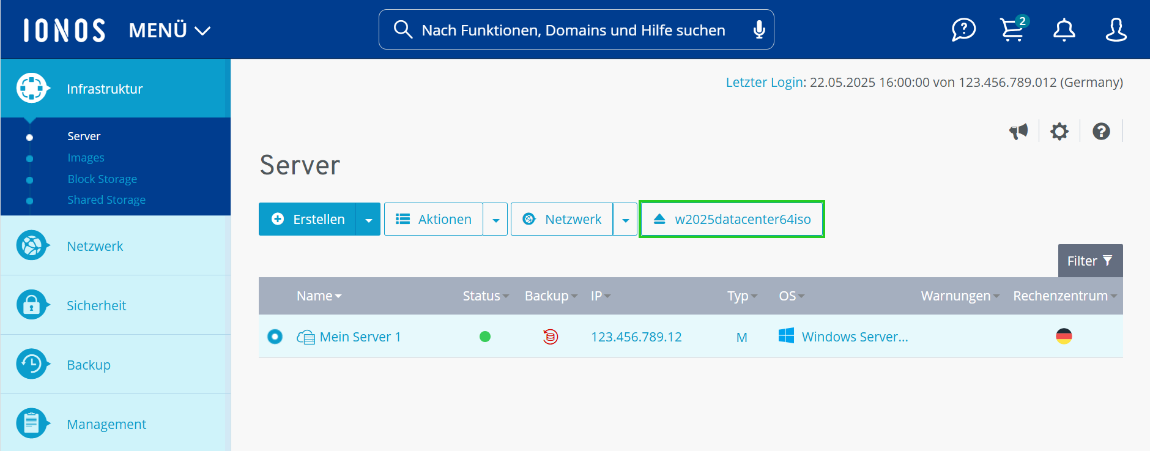Sort by Rechenzentrum column
Viewport: 1150px width, 451px height.
coord(1065,296)
